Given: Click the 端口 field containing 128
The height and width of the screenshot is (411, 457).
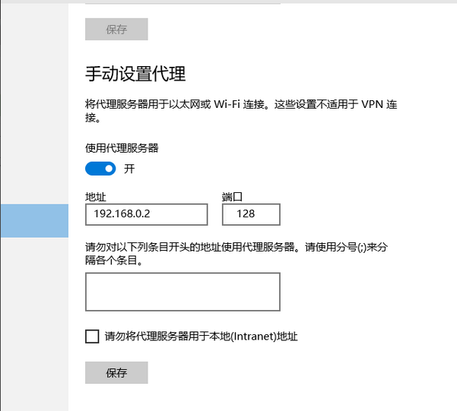Looking at the screenshot, I should (x=251, y=215).
